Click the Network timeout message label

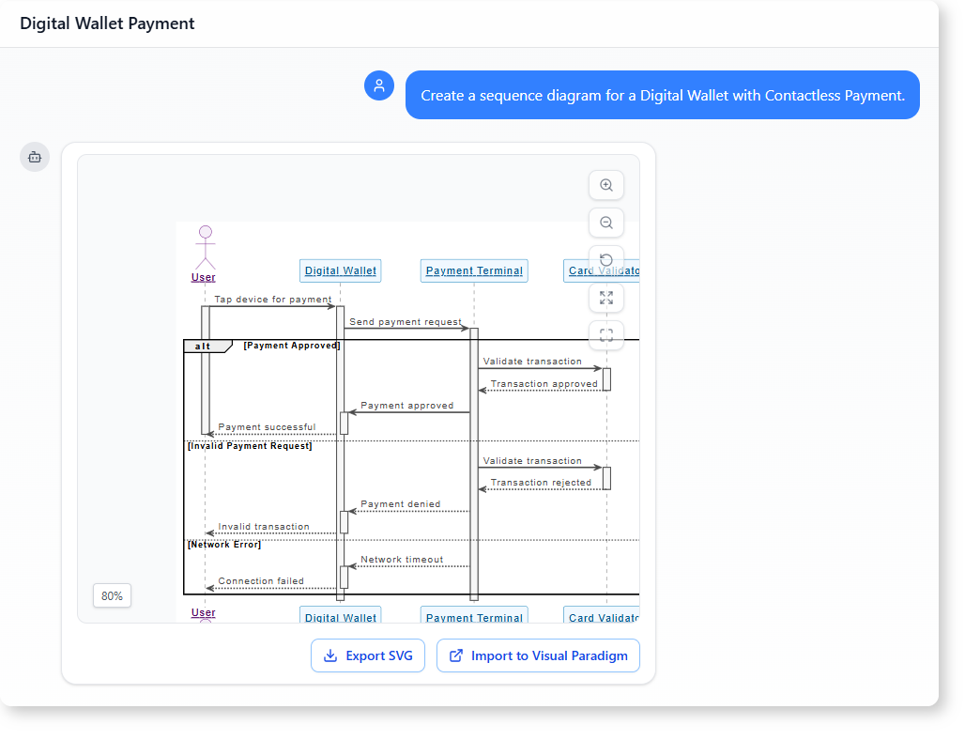(402, 560)
